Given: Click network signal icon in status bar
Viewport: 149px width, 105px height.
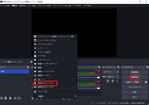Looking at the screenshot, I should [x=93, y=103].
